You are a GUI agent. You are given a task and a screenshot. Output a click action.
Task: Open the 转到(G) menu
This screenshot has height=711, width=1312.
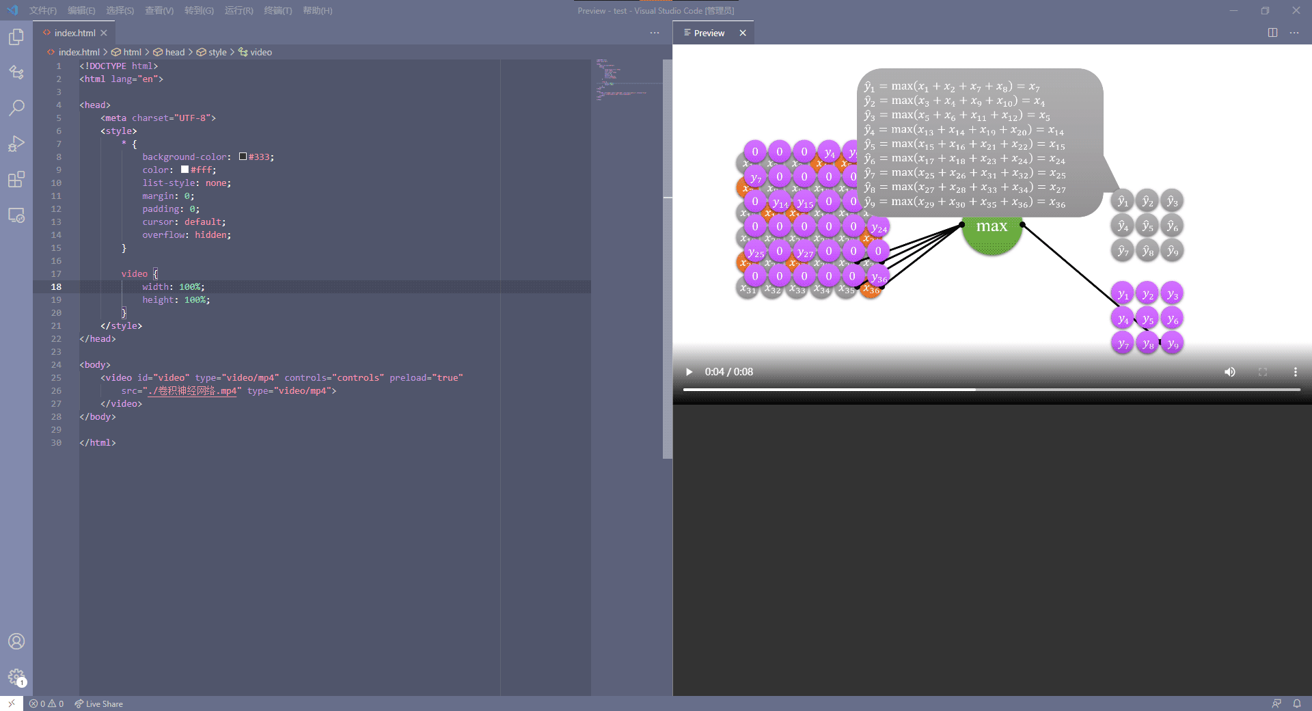pyautogui.click(x=199, y=10)
